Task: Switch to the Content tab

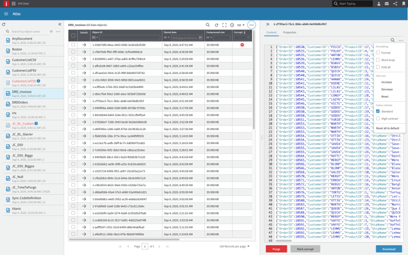Action: tap(271, 32)
